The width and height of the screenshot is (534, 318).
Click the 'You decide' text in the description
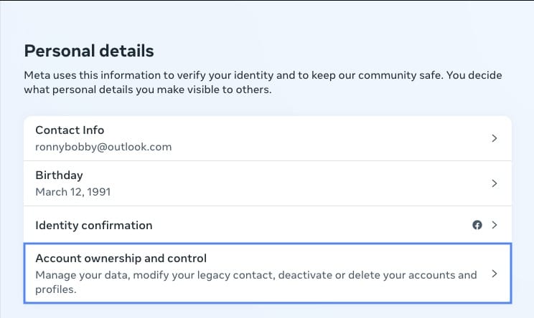click(x=474, y=75)
